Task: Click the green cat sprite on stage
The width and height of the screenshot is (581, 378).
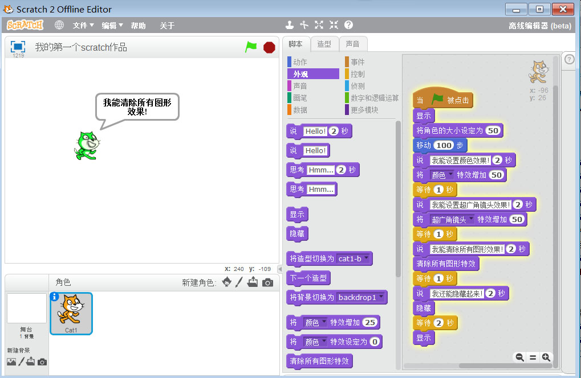Action: (87, 146)
